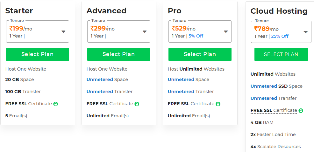Expand the Cloud Hosting tenure dropdown
The width and height of the screenshot is (314, 152).
[306, 32]
